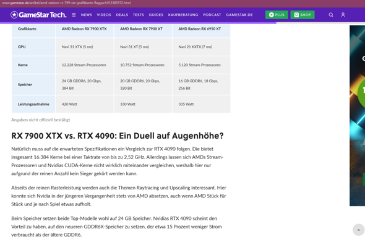Click the browser URL address text
Image resolution: width=365 pixels, height=239 pixels.
tap(66, 3)
